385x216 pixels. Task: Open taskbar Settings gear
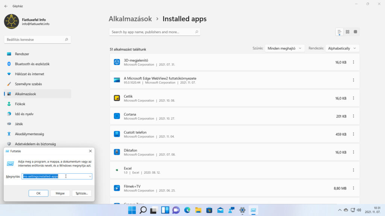tap(243, 210)
